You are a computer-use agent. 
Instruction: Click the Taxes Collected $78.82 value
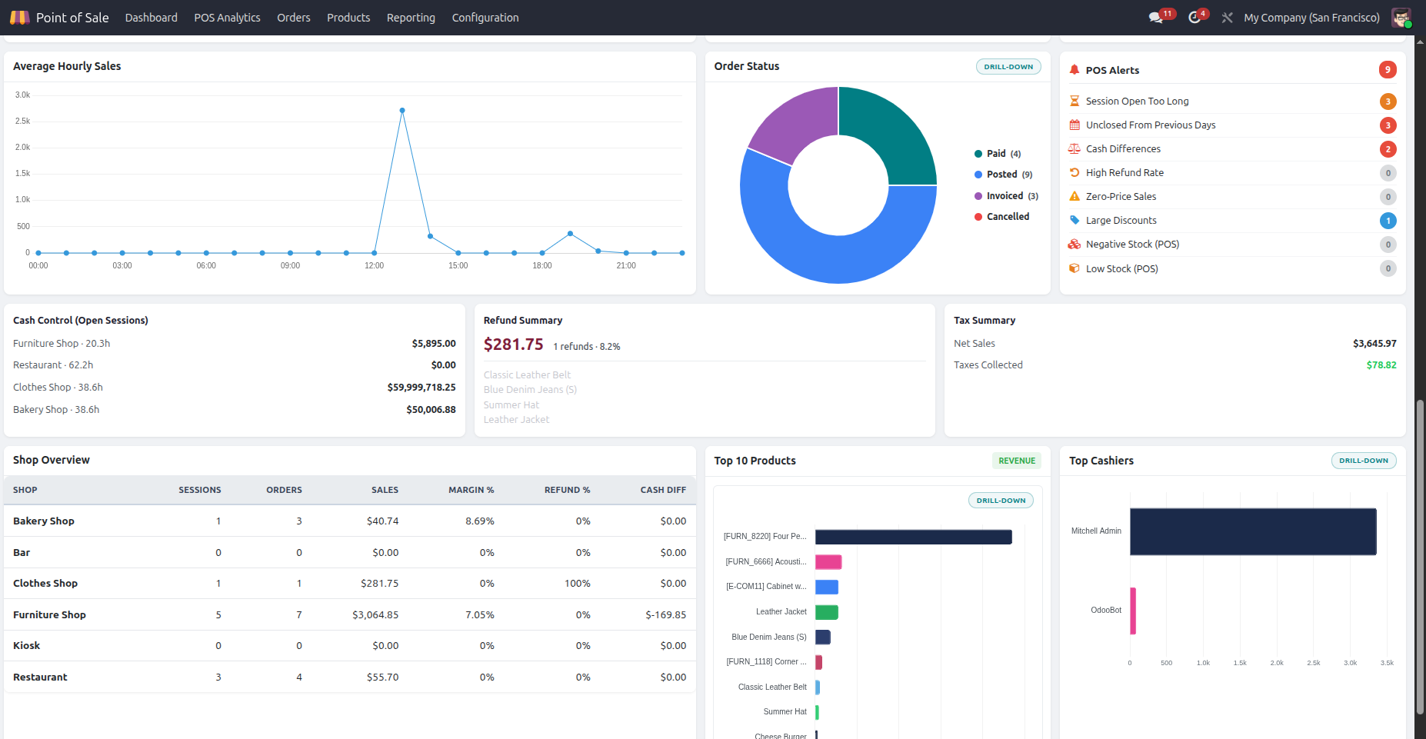1381,365
